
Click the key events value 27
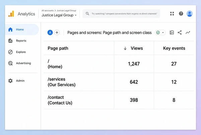[174, 64]
